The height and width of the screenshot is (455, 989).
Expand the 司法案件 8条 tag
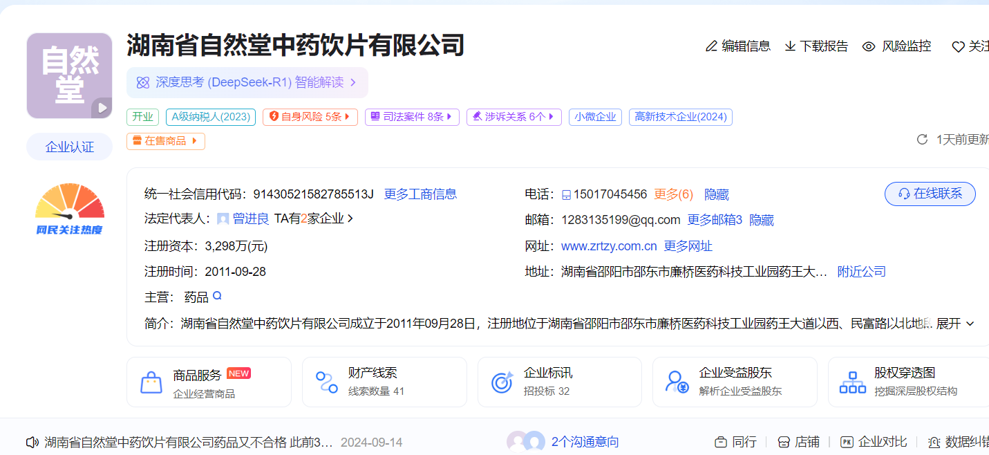click(x=412, y=117)
